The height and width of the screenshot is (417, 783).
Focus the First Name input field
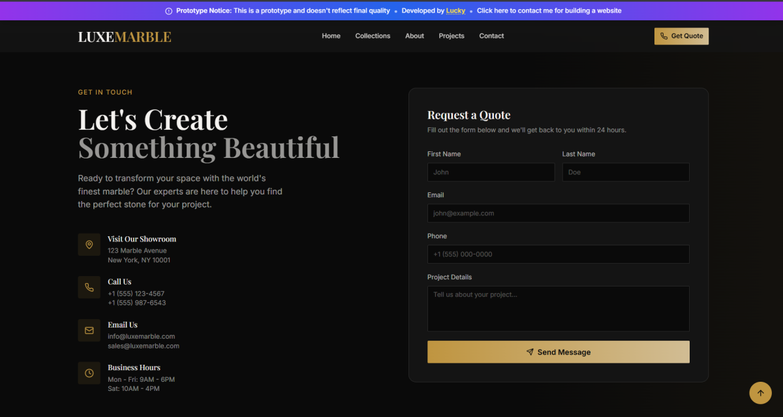[491, 172]
